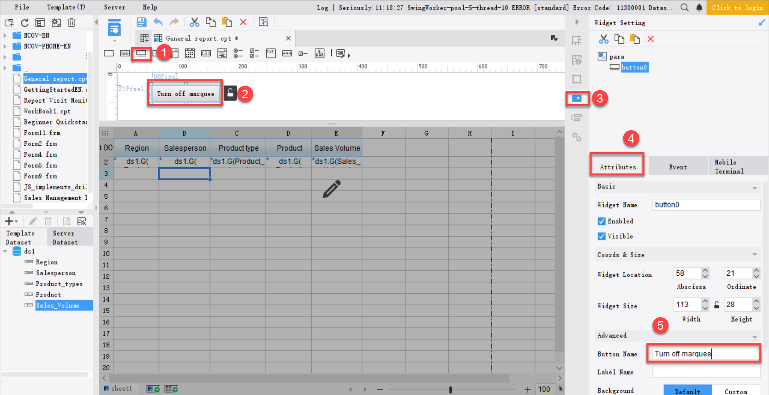Open the Server menu
Viewport: 769px width, 395px height.
pyautogui.click(x=114, y=7)
